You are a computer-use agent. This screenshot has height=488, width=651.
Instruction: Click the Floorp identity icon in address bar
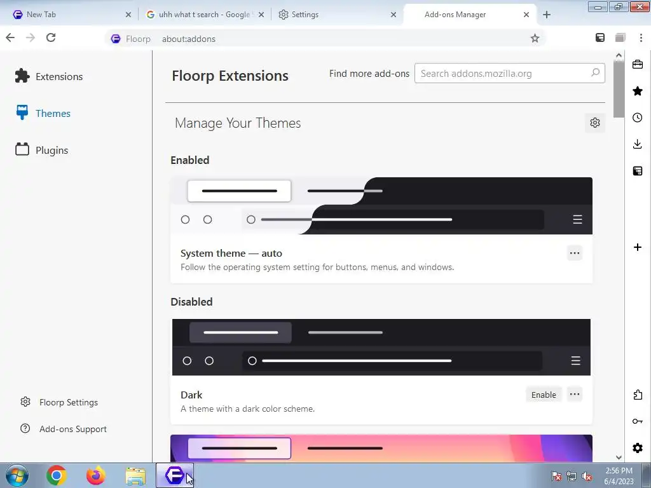[x=116, y=39]
